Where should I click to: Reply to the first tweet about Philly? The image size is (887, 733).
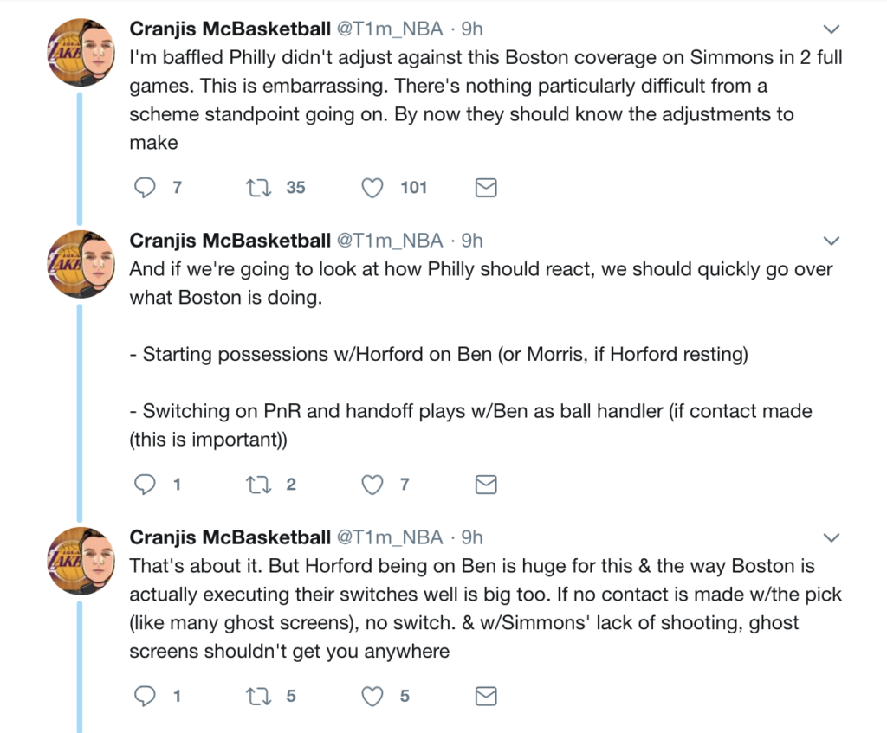pyautogui.click(x=146, y=187)
